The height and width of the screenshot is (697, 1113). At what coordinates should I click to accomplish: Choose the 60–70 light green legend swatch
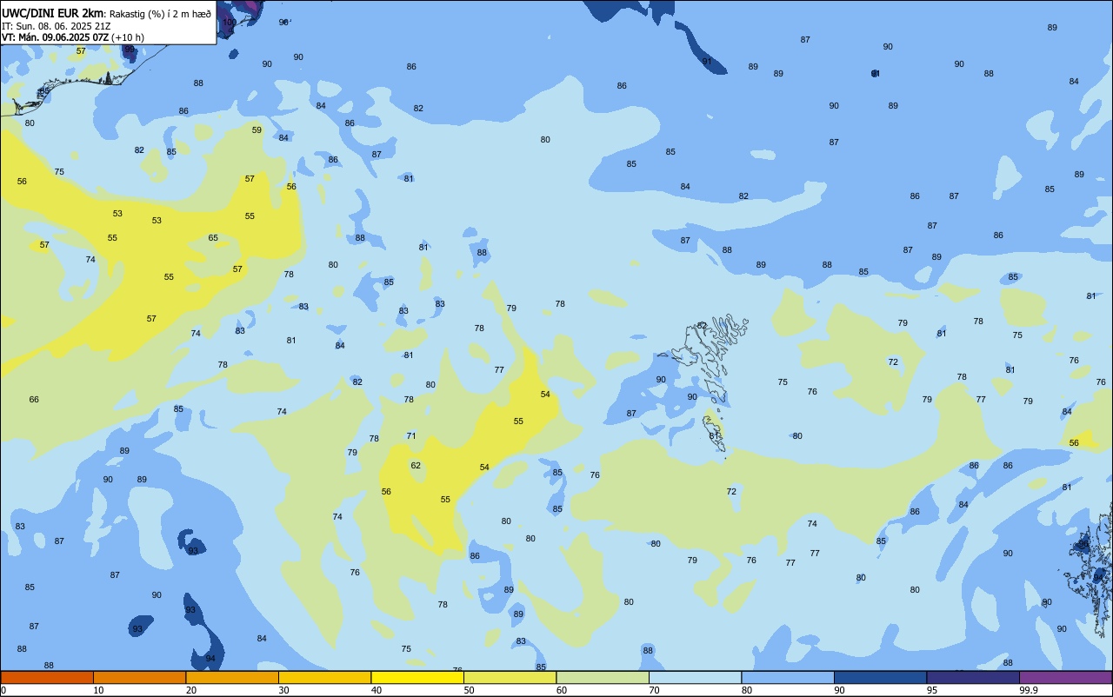[x=603, y=677]
